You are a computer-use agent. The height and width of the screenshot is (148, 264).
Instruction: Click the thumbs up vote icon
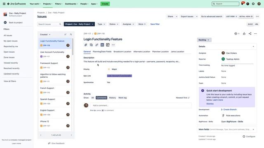244,34
